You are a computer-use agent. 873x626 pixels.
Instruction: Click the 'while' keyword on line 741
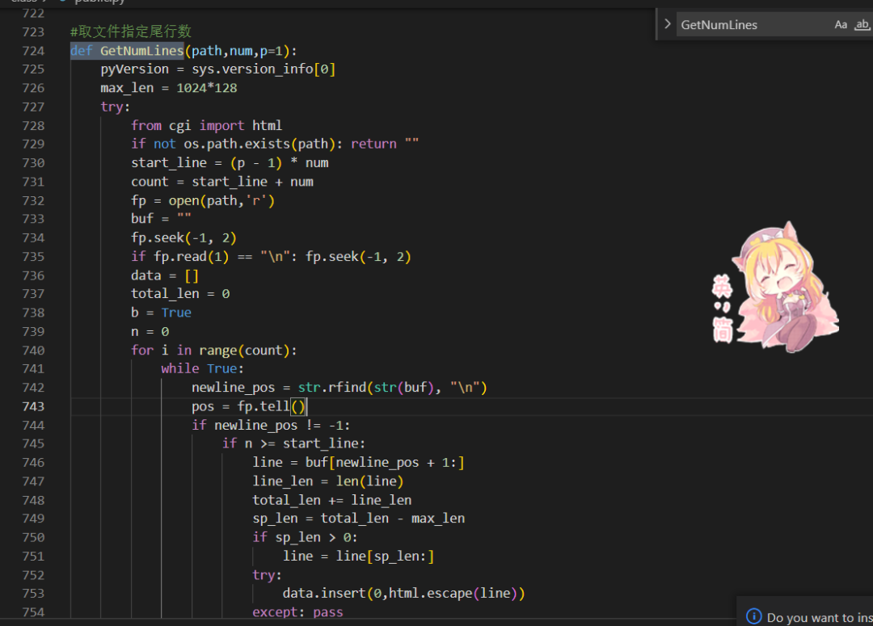click(x=179, y=369)
